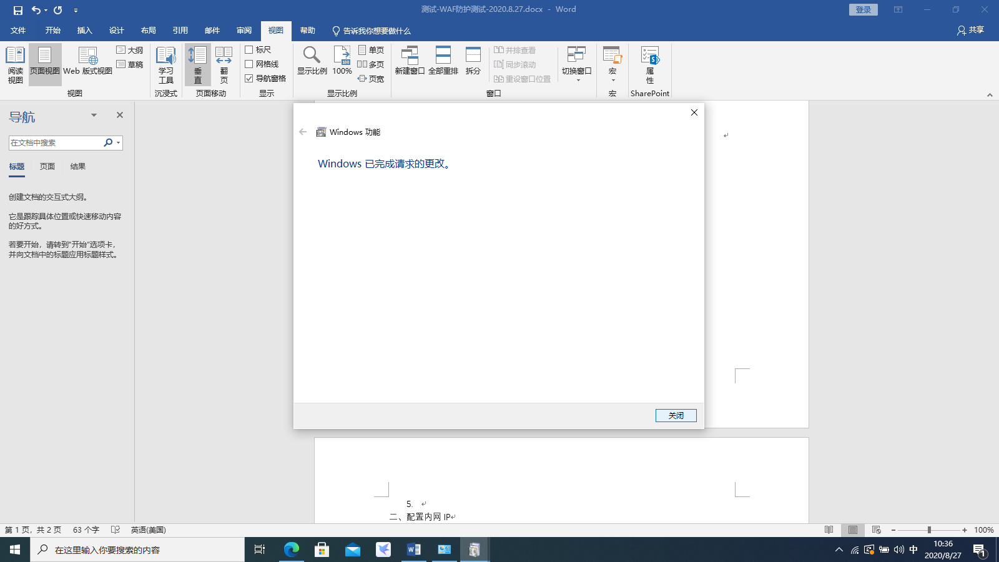Open the Quick Access Toolbar customize arrow
The height and width of the screenshot is (562, 999).
tap(76, 11)
